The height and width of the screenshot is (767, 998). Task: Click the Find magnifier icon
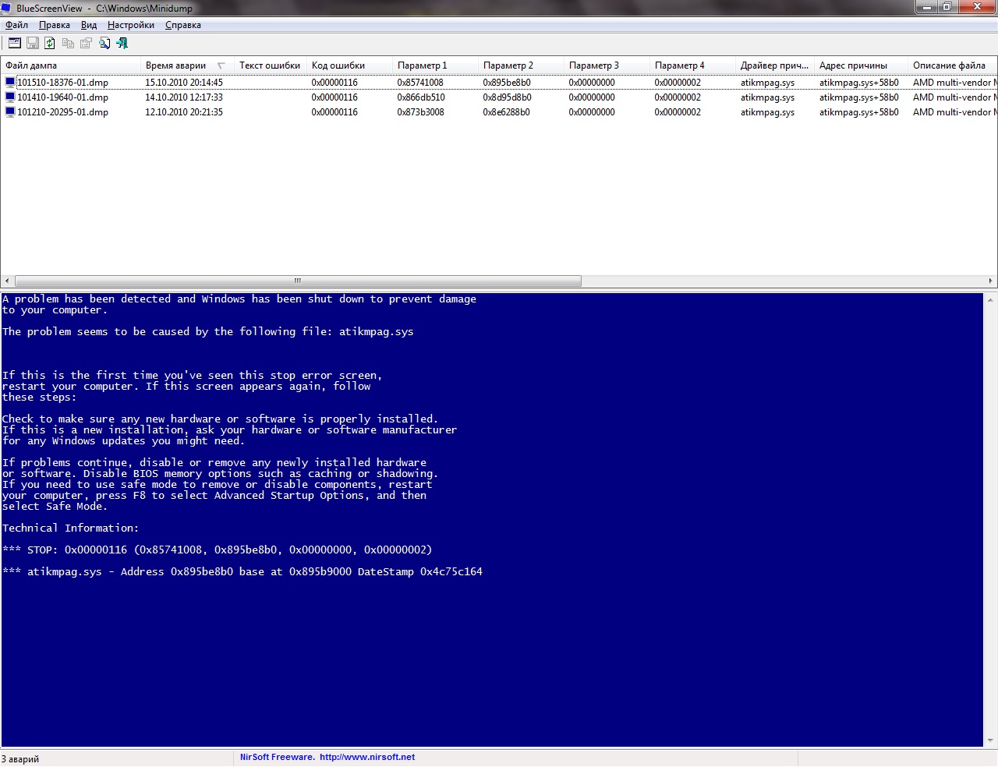[104, 44]
